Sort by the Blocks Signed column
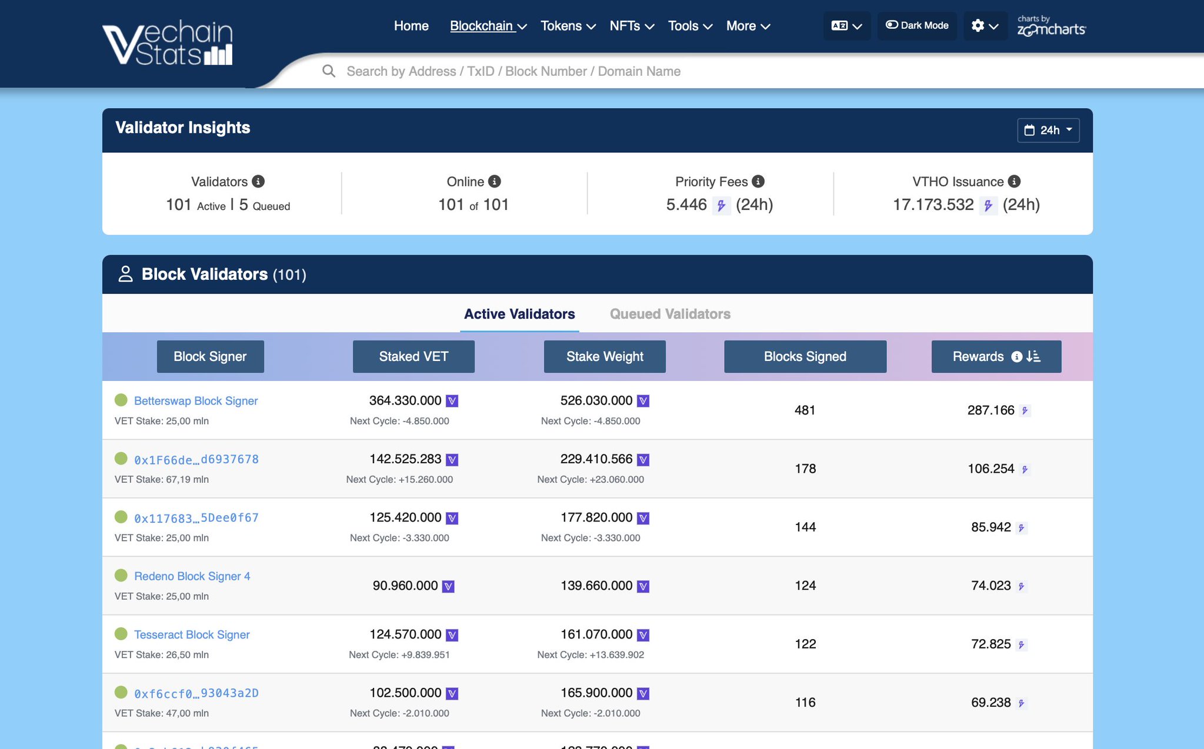Viewport: 1204px width, 749px height. click(x=805, y=356)
